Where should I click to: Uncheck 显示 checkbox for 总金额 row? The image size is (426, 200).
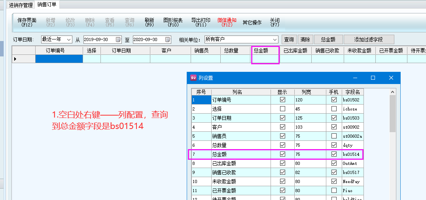[282, 154]
